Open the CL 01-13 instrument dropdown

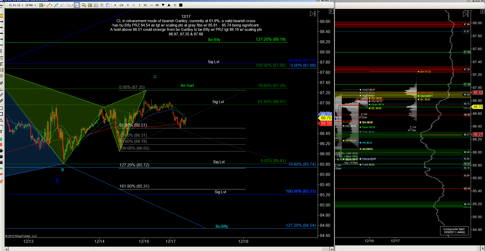point(16,5)
